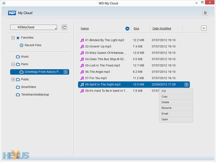Viewport: 216px width, 162px height.
Task: Choose Open from the context menu
Action: click(176, 119)
